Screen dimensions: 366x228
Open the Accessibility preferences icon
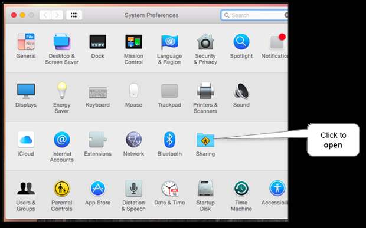pyautogui.click(x=277, y=189)
